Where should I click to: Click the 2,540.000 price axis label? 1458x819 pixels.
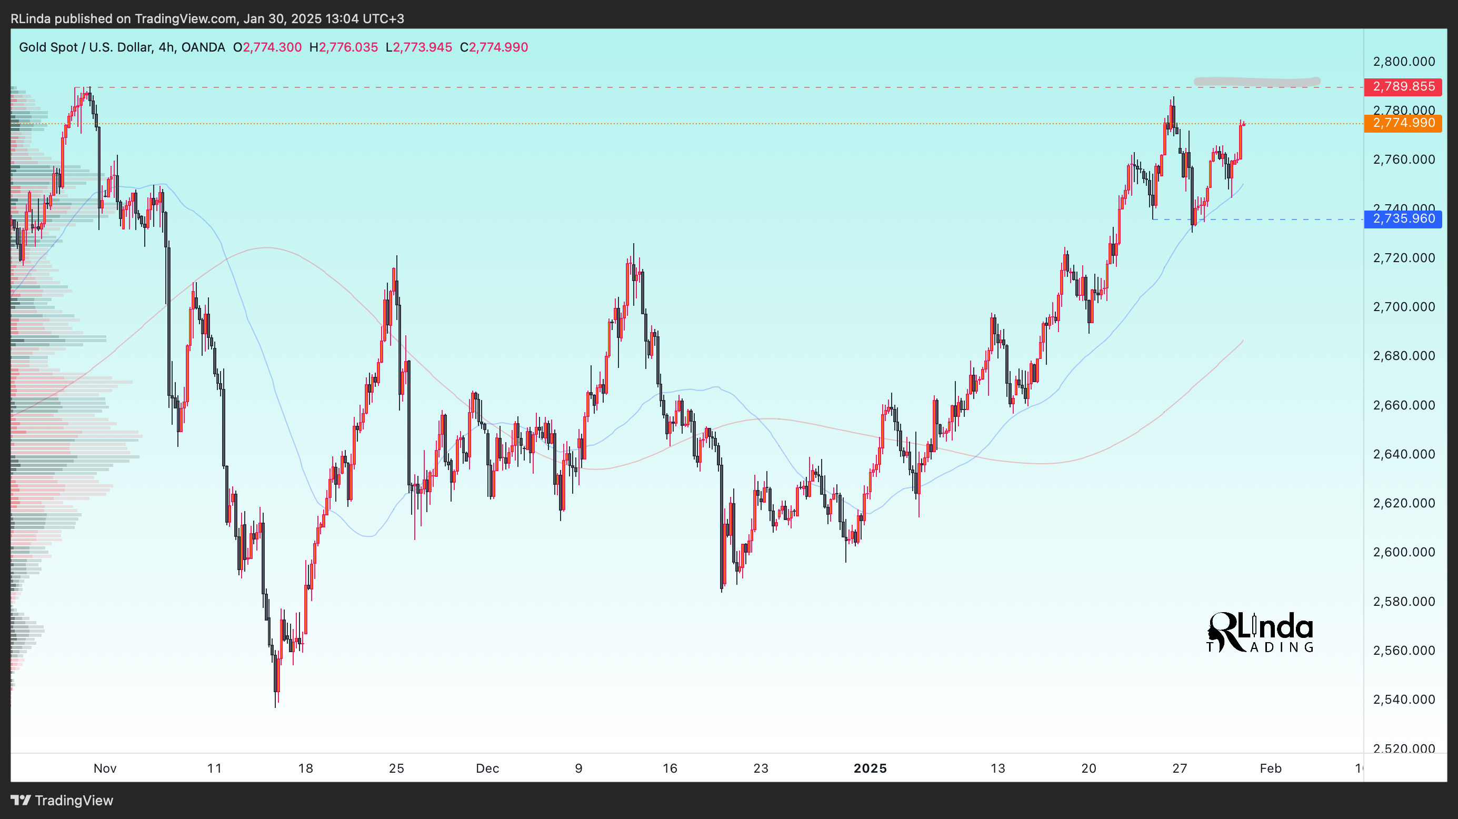tap(1404, 699)
